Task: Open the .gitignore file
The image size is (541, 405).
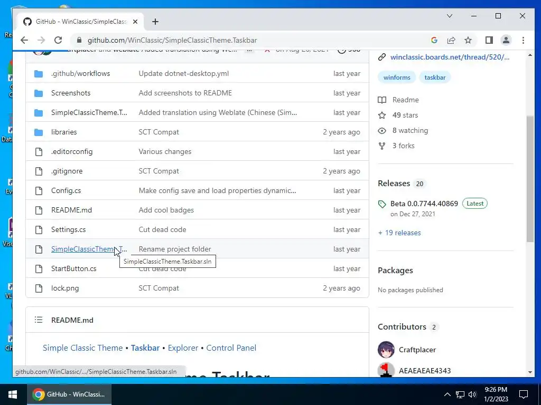Action: [x=67, y=171]
